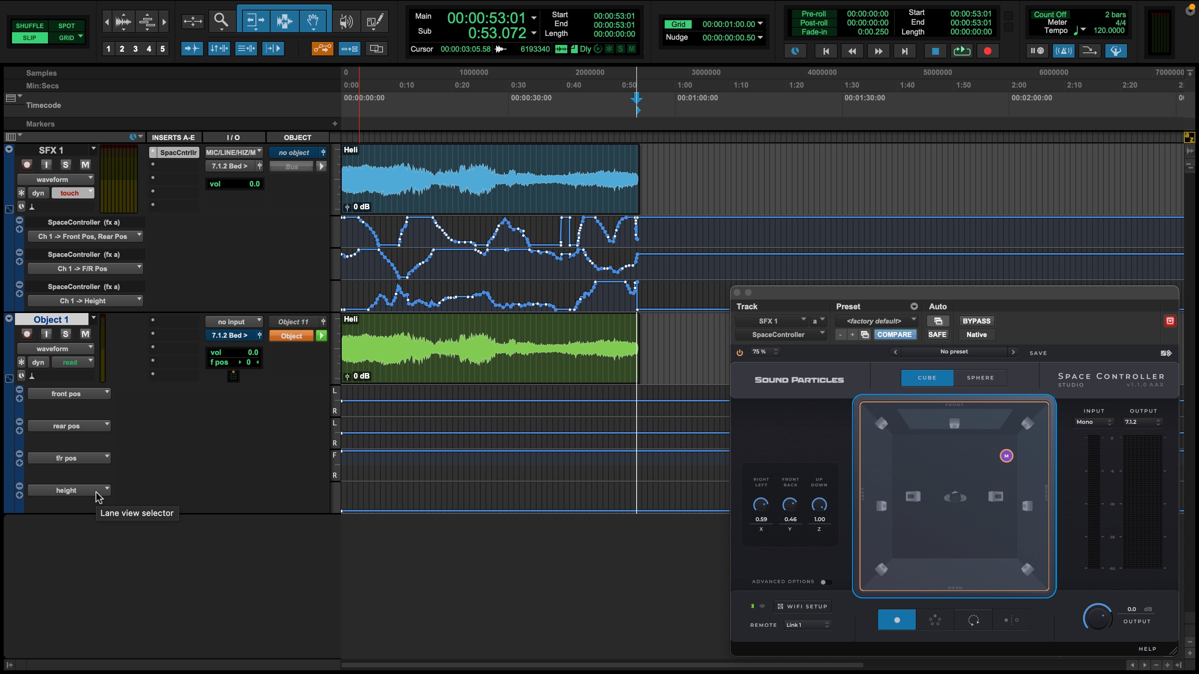
Task: Click the COMPARE button
Action: pyautogui.click(x=894, y=334)
